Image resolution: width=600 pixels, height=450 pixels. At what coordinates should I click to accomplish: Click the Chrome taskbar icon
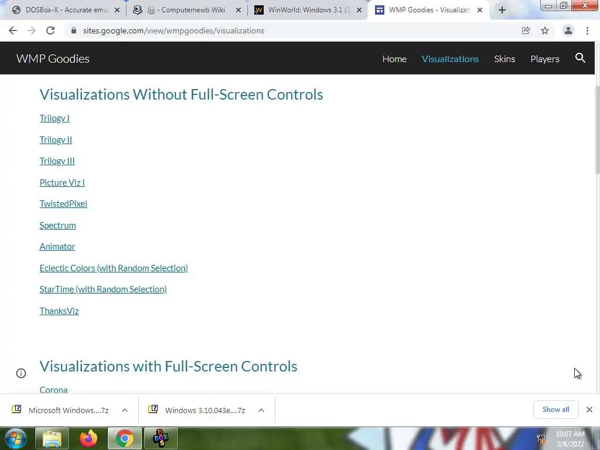tap(125, 438)
